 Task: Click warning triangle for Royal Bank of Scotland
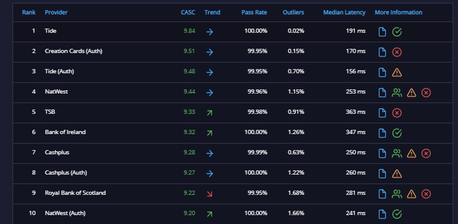tap(411, 194)
